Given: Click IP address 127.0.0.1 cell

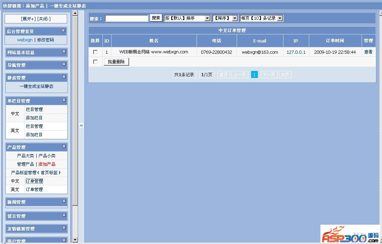Looking at the screenshot, I should coord(296,52).
